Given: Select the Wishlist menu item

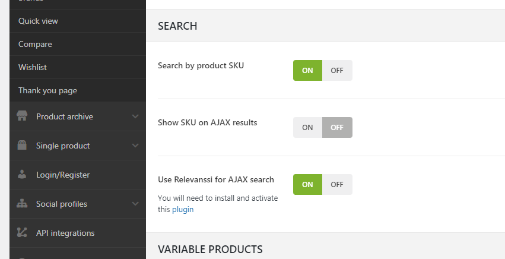Looking at the screenshot, I should pos(33,67).
